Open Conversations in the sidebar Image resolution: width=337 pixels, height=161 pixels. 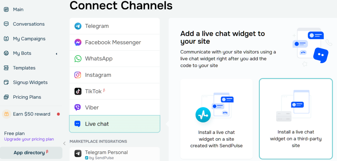(x=29, y=24)
